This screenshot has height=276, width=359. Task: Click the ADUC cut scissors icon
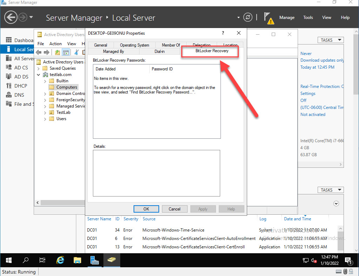coord(76,53)
